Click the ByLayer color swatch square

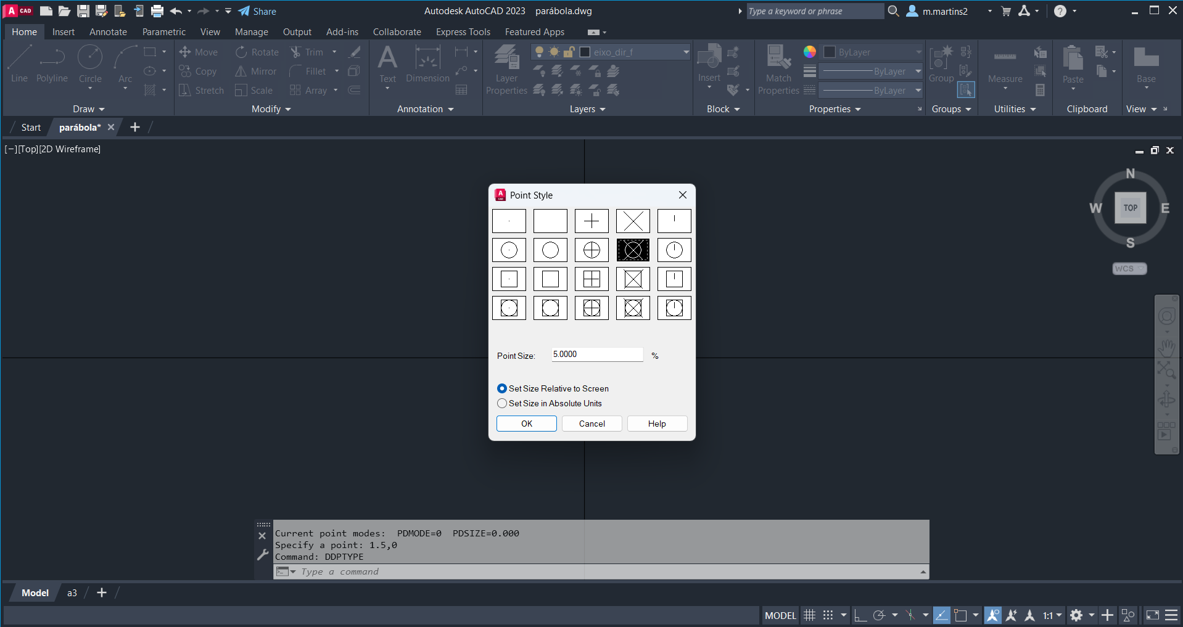[830, 52]
